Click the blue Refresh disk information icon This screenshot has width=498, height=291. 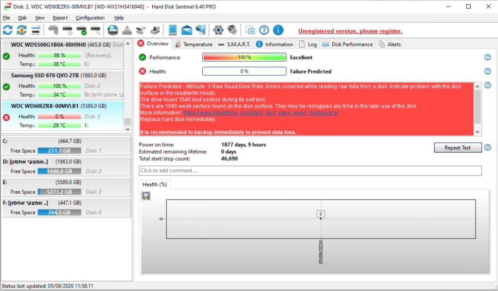(8, 30)
